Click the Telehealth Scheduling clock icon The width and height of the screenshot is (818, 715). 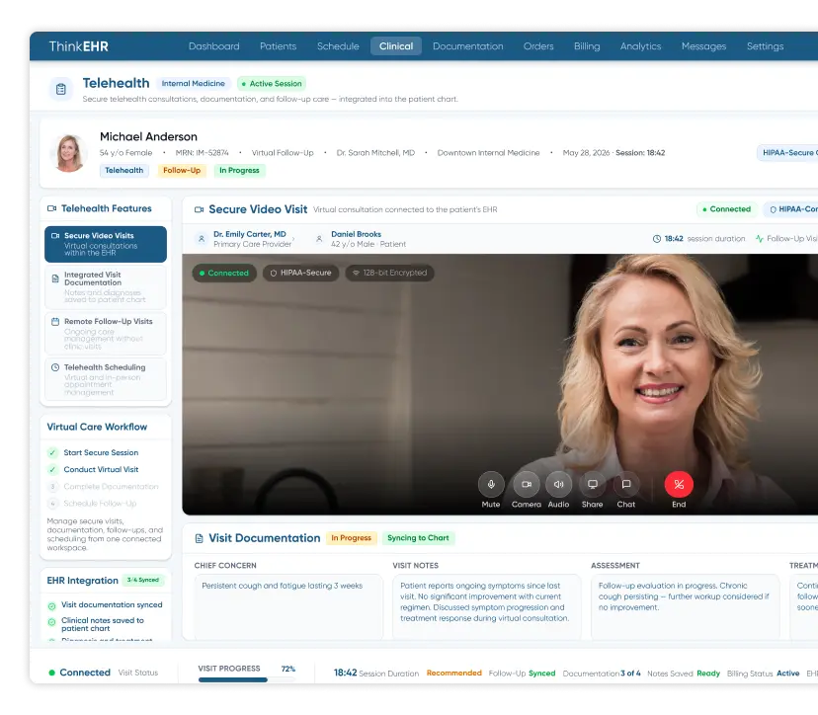coord(55,367)
